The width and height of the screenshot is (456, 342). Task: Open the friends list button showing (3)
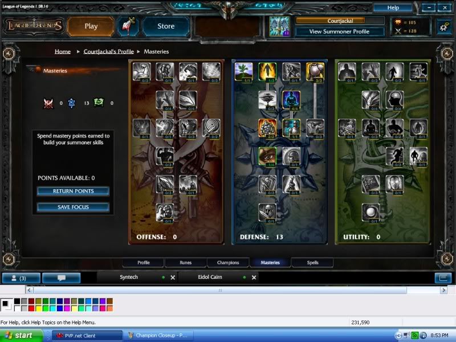point(21,278)
